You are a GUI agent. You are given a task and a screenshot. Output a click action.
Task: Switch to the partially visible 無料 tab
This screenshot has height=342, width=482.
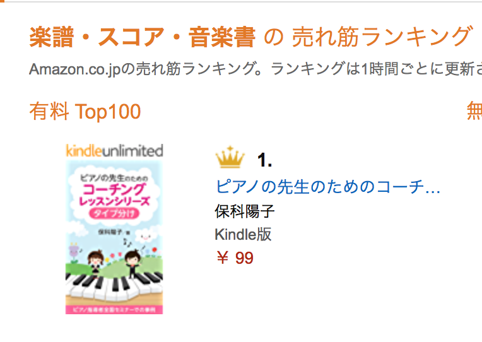(474, 112)
